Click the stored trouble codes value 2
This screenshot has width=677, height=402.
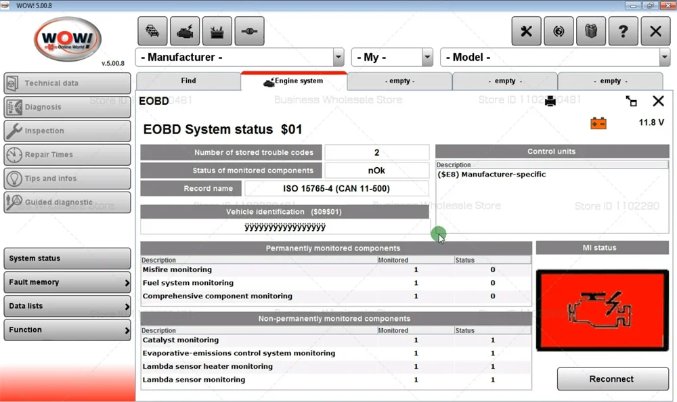coord(377,152)
